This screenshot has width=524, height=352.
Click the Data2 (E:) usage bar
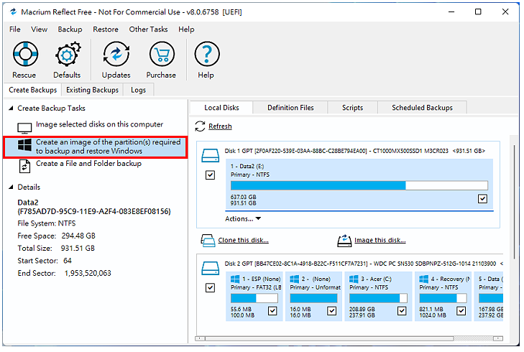click(359, 185)
